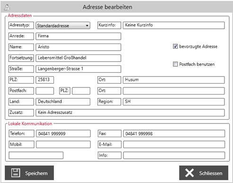Click the user icon in title bar
The height and width of the screenshot is (183, 233).
(x=7, y=7)
